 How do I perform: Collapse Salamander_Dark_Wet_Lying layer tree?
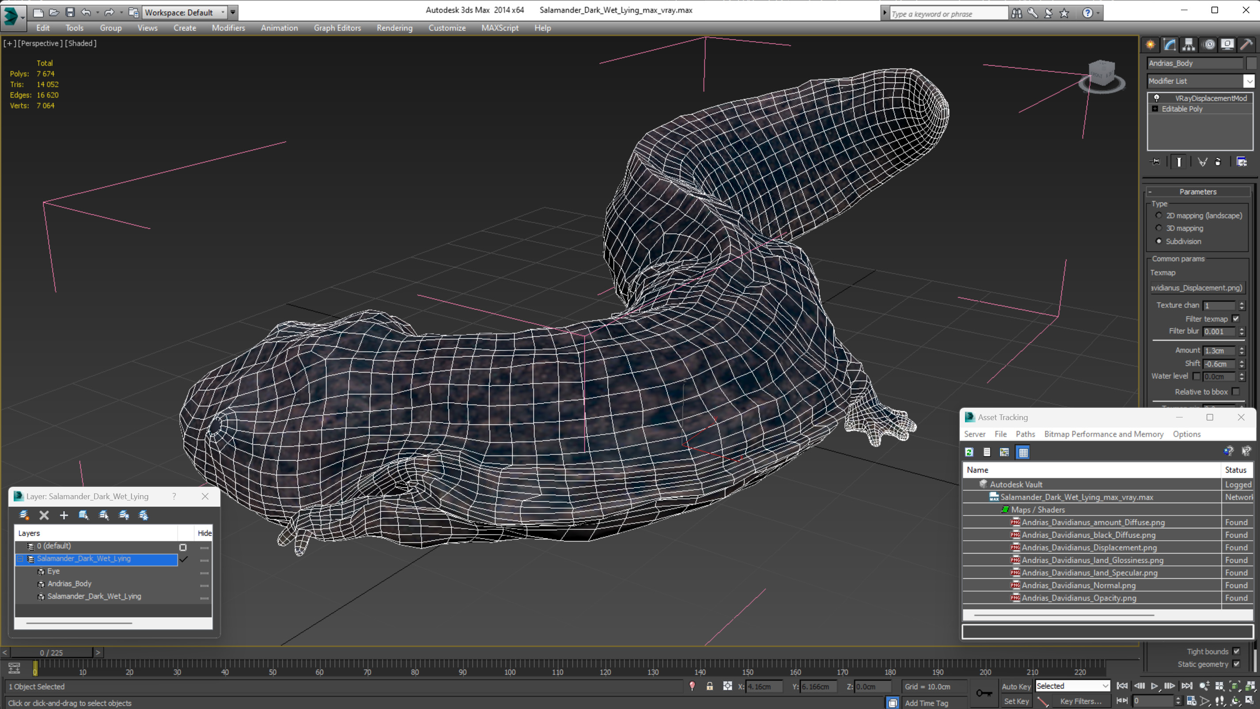tap(21, 558)
